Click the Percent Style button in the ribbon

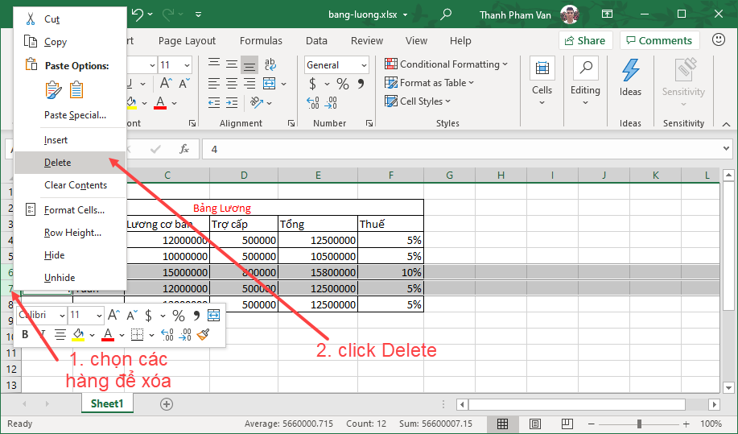point(343,84)
